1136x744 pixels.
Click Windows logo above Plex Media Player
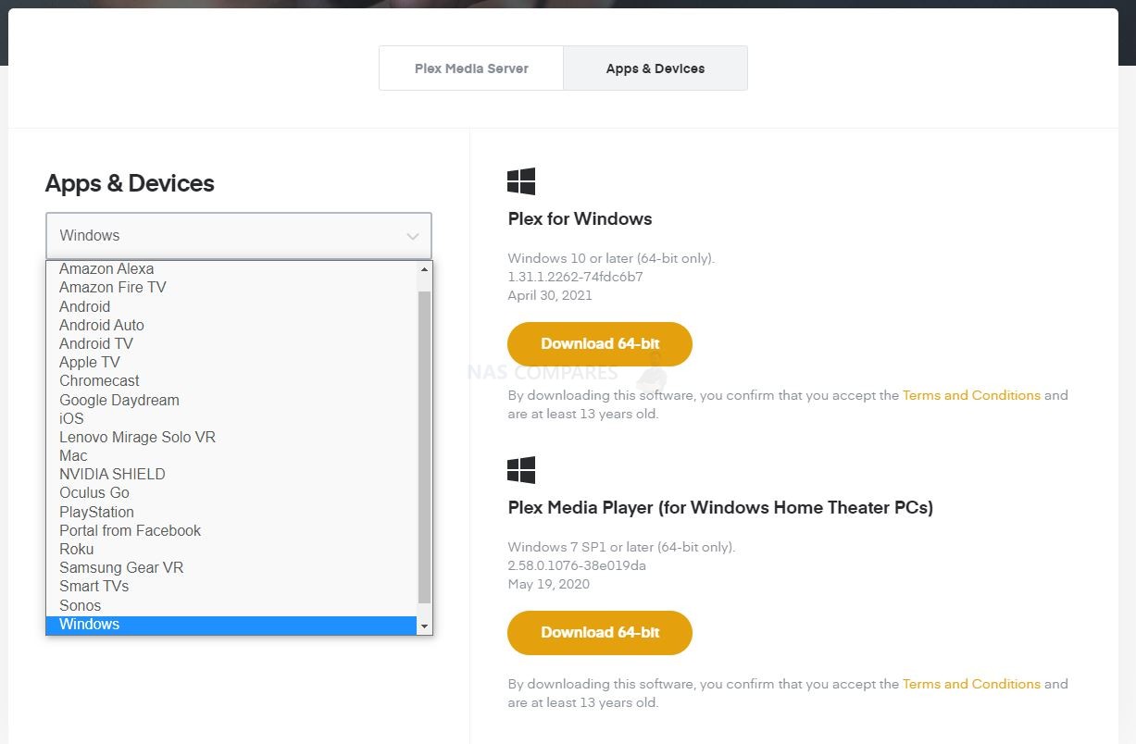tap(521, 470)
